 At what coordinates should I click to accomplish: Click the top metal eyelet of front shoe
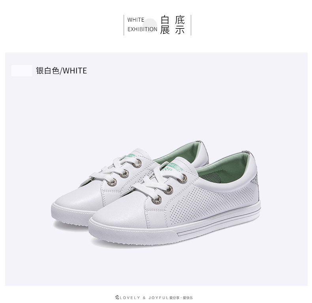coord(182,179)
